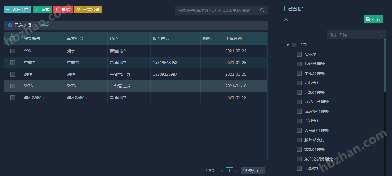Click the 清空 link to clear selection
The height and width of the screenshot is (176, 392).
tap(45, 25)
